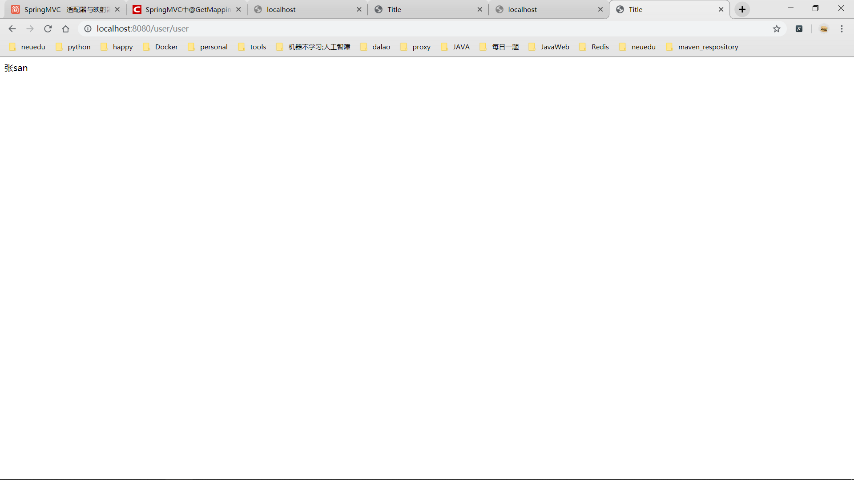Switch to SpringMVC中@GetMapping tab
Viewport: 854px width, 480px height.
click(x=187, y=9)
